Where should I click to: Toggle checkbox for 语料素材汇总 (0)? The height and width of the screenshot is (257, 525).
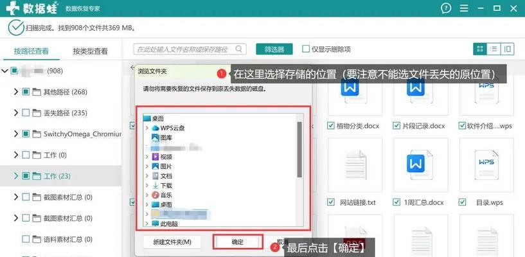(26, 239)
